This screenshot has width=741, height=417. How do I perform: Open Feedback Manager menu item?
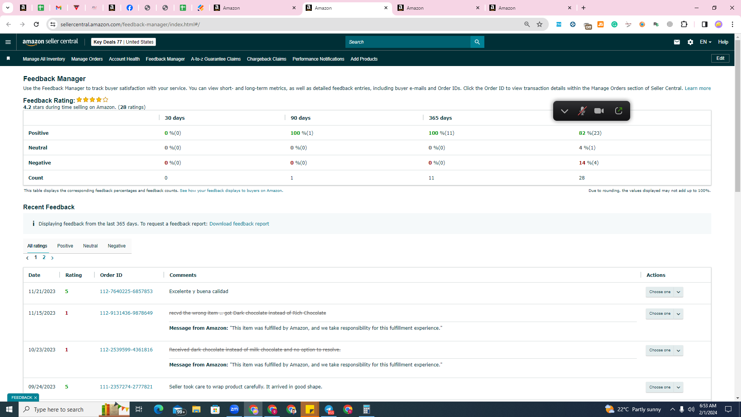tap(165, 59)
